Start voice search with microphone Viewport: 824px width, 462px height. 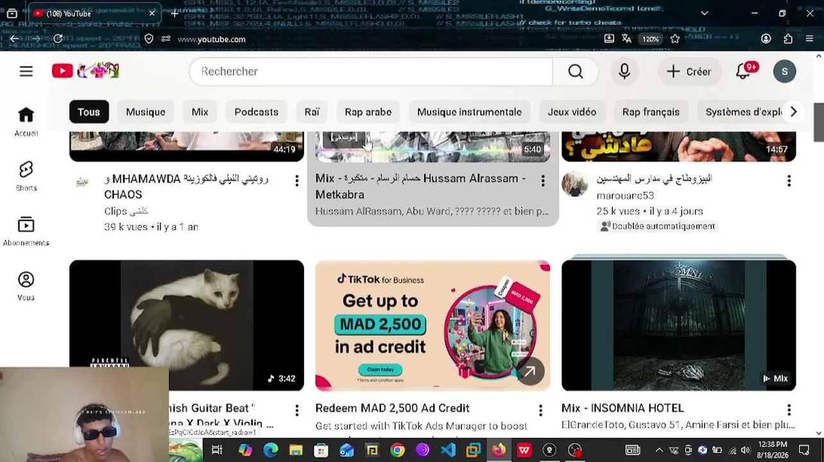tap(624, 71)
